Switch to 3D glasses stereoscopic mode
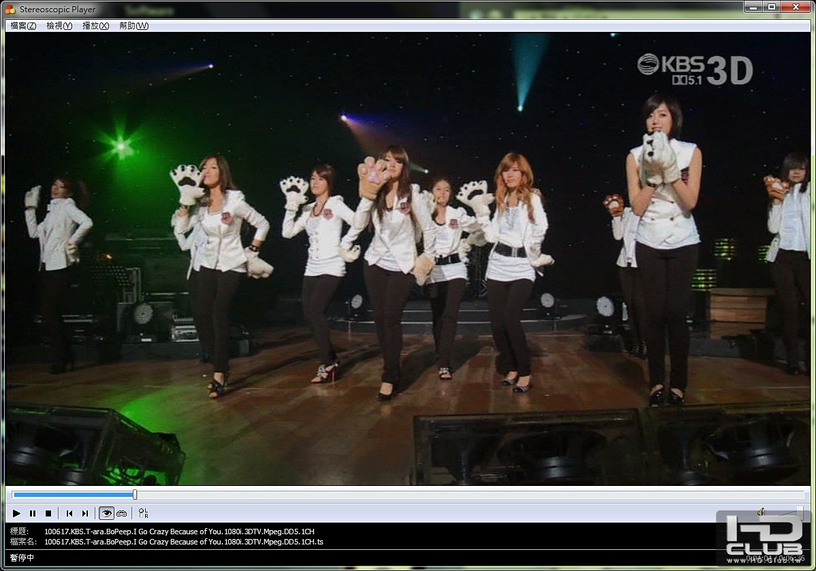Viewport: 816px width, 571px height. (122, 513)
